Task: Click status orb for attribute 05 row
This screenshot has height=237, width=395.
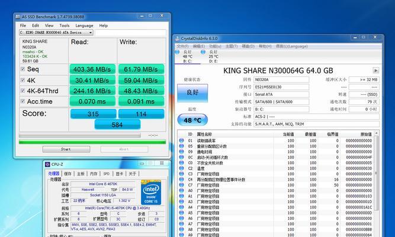Action: 181,146
